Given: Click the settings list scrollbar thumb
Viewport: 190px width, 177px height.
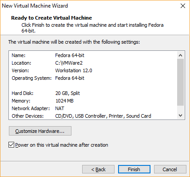Looking at the screenshot, I should tap(180, 82).
